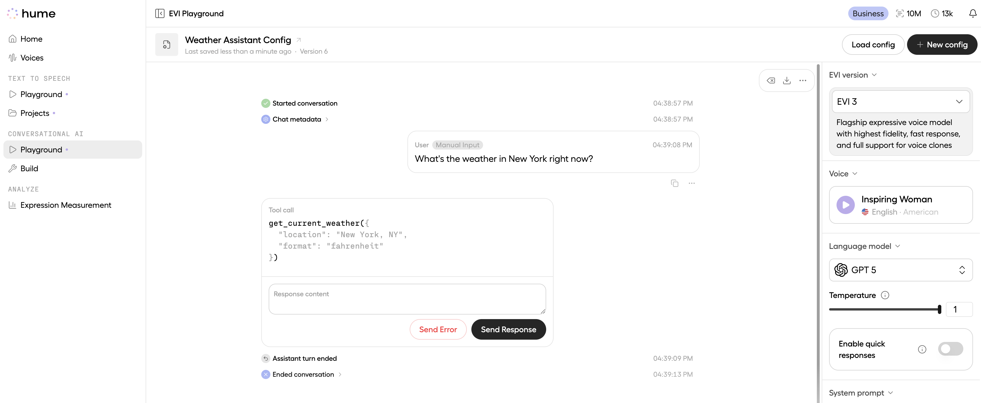This screenshot has width=981, height=403.
Task: Play the Inspiring Woman voice preview
Action: tap(845, 205)
